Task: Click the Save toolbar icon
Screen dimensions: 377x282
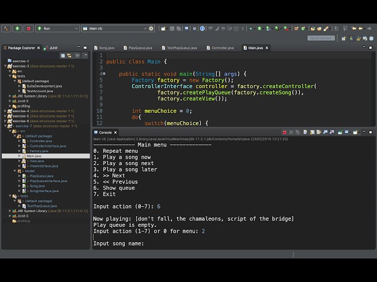Action: (x=172, y=29)
